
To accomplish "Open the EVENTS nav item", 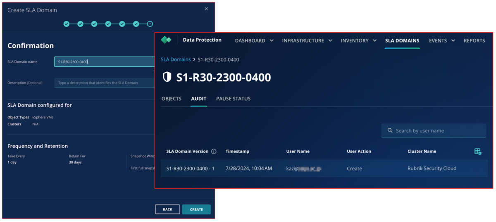I will (438, 40).
